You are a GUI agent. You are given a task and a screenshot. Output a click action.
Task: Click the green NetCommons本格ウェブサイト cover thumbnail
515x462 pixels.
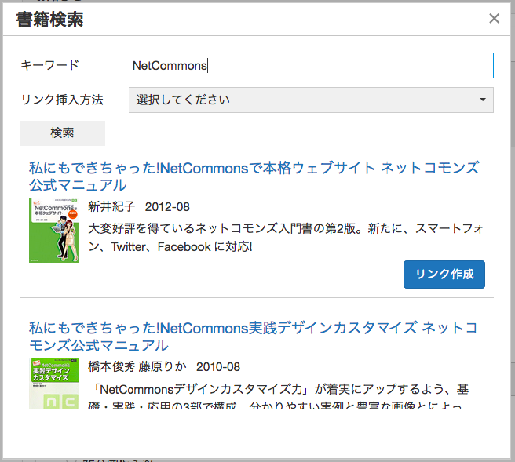point(54,230)
